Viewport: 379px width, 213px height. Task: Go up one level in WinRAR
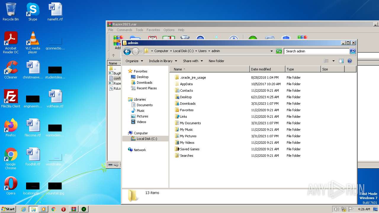(x=113, y=55)
